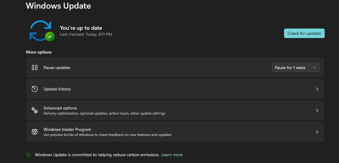
Task: Open the Advanced options row title
Action: (60, 108)
